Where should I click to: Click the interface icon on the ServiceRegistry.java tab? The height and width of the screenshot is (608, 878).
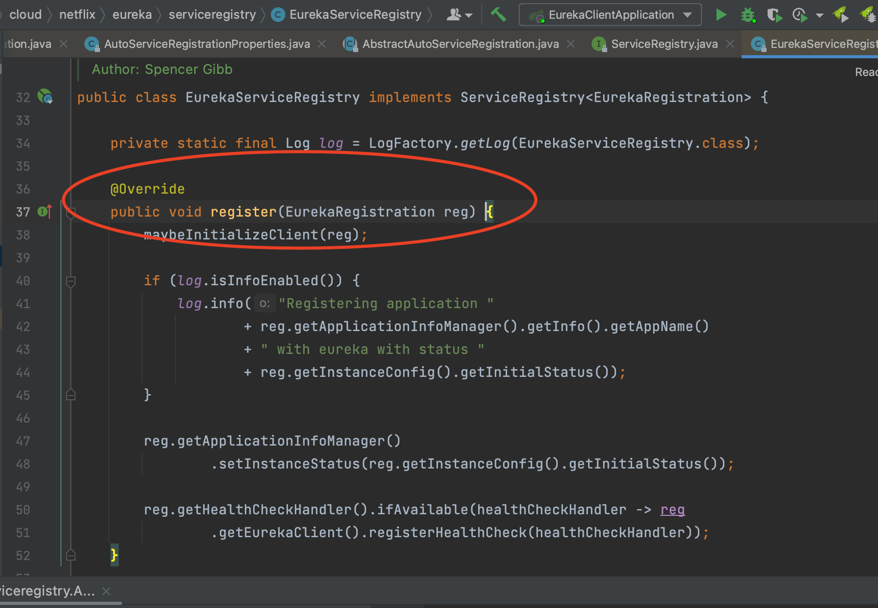599,44
